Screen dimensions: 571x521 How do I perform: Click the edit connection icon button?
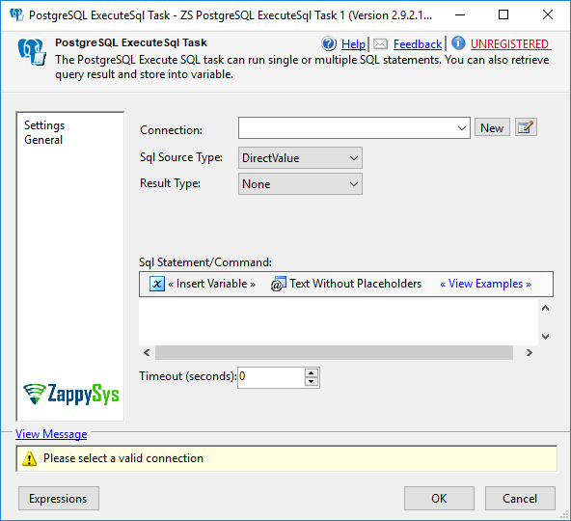click(526, 127)
